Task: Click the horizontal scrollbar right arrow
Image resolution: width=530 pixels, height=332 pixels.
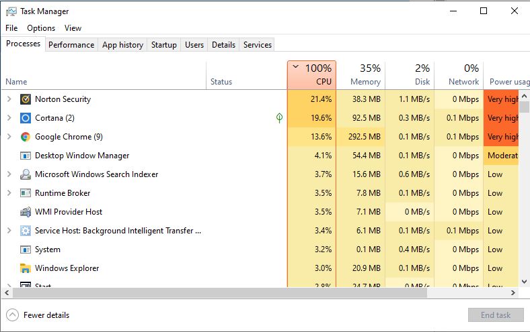Action: [x=513, y=293]
